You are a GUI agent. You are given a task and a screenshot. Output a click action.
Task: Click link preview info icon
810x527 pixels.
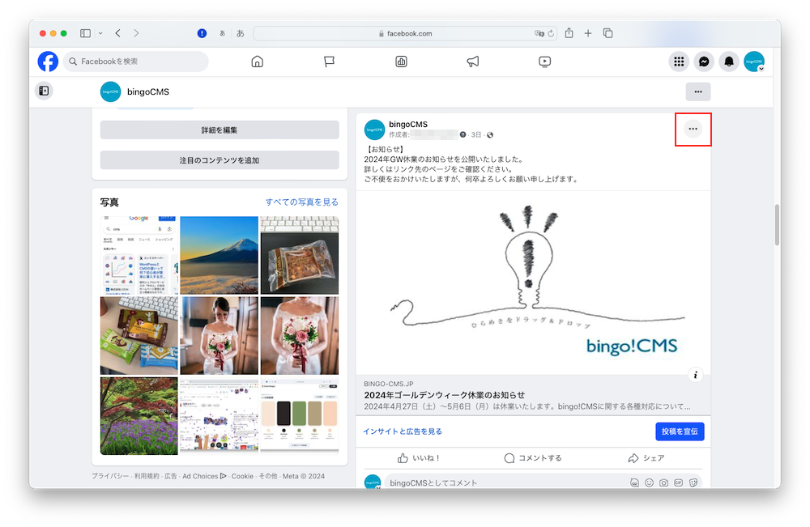pos(695,375)
